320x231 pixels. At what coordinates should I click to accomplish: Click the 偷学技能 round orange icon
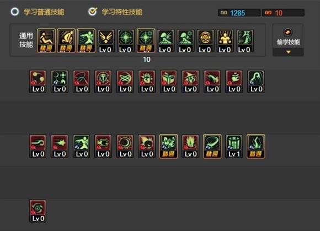288,32
